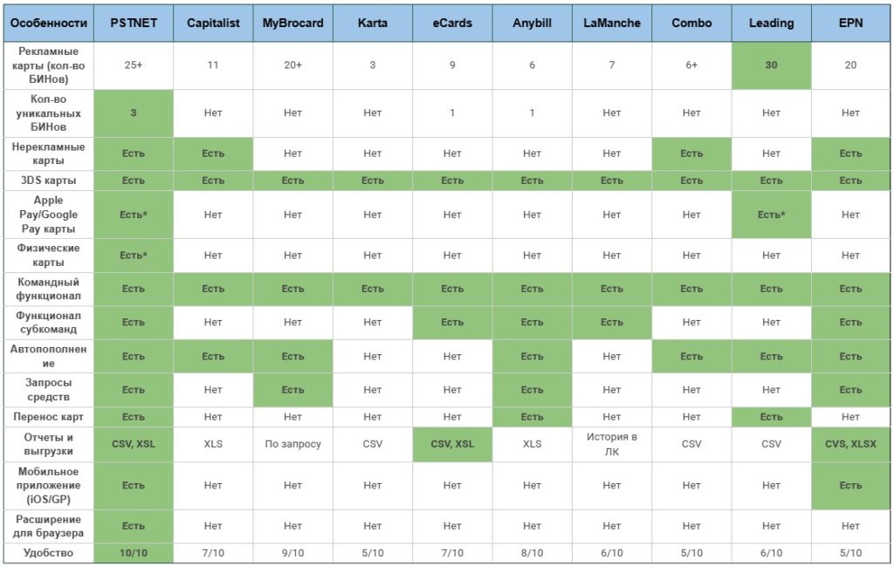Select the 3DS карты row label
Viewport: 894px width, 566px height.
coord(49,181)
